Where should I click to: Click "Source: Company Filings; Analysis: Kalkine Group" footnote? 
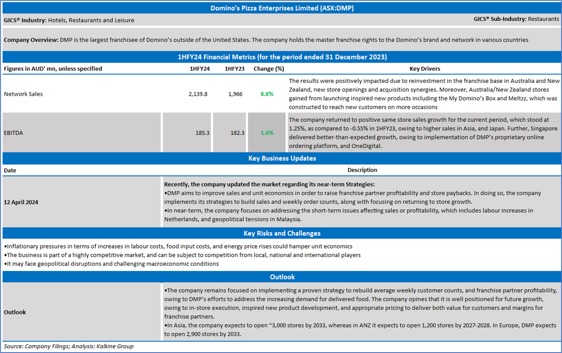click(x=68, y=346)
